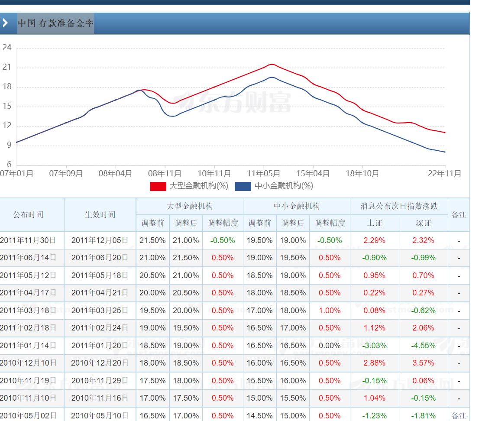Image resolution: width=479 pixels, height=421 pixels.
Task: Click the 生效时间 column header
Action: coord(100,215)
